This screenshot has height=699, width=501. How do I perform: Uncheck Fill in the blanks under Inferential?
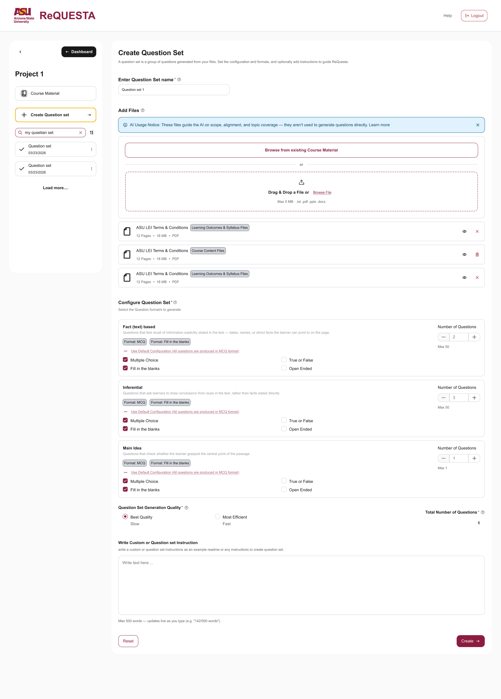(125, 429)
